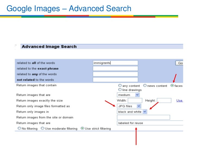This screenshot has width=198, height=148.
Task: Click the slide title 'Google Images – Advanced Search'
Action: click(x=69, y=9)
